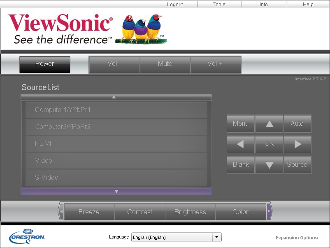
Task: Open the projector Menu button
Action: [241, 124]
